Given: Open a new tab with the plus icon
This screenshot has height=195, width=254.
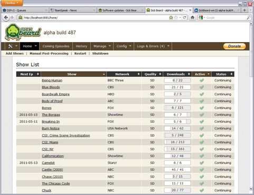Looking at the screenshot, I should pyautogui.click(x=244, y=10).
